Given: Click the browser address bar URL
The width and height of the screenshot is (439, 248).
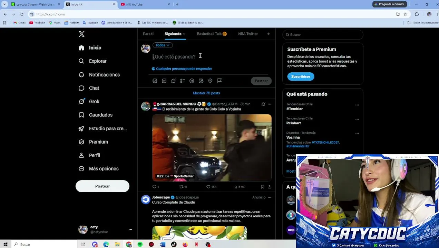Looking at the screenshot, I should click(51, 14).
